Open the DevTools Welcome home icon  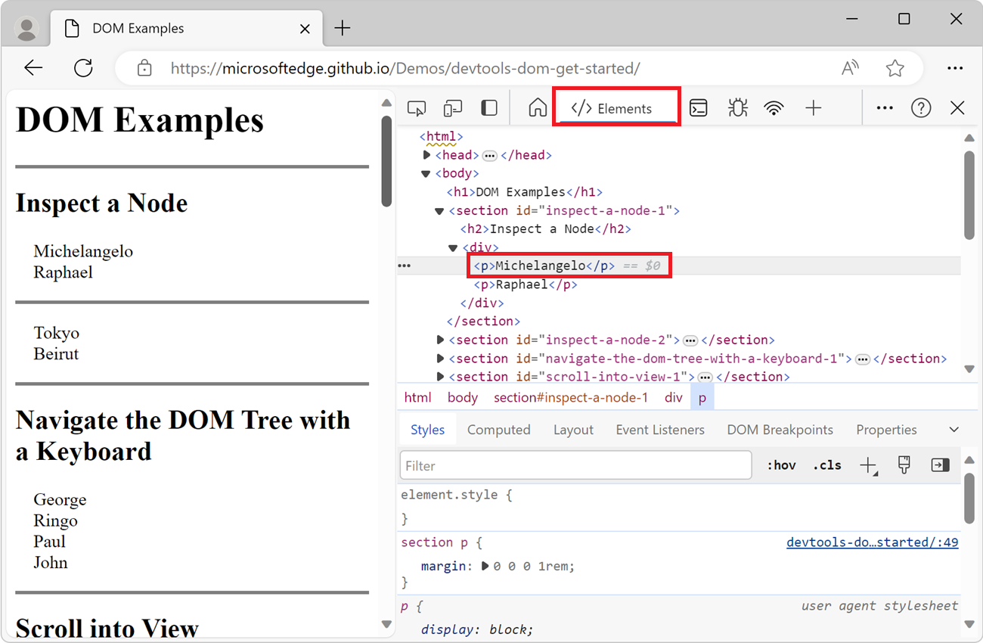coord(538,108)
